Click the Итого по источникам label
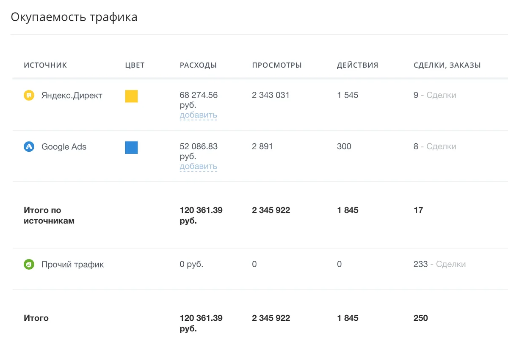This screenshot has width=508, height=355. pyautogui.click(x=49, y=216)
